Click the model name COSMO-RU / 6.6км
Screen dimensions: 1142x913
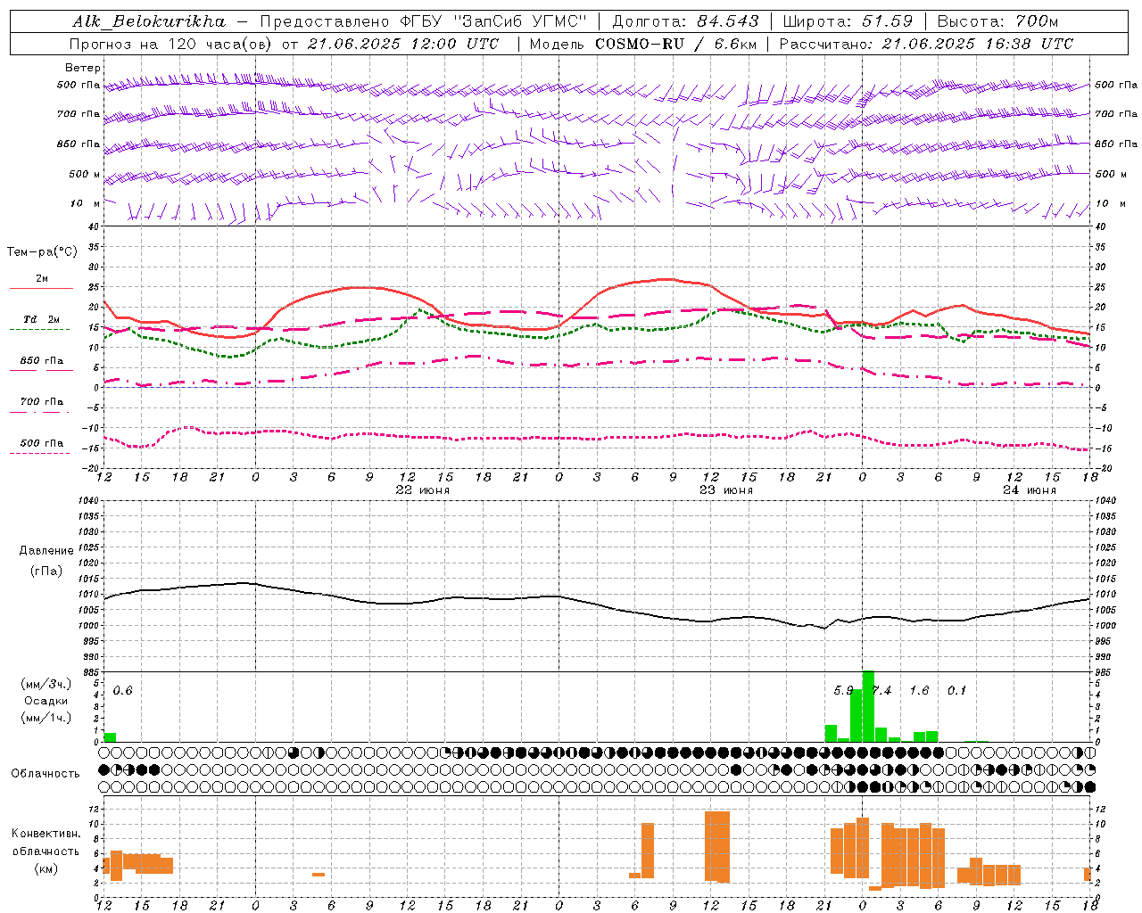click(x=676, y=44)
